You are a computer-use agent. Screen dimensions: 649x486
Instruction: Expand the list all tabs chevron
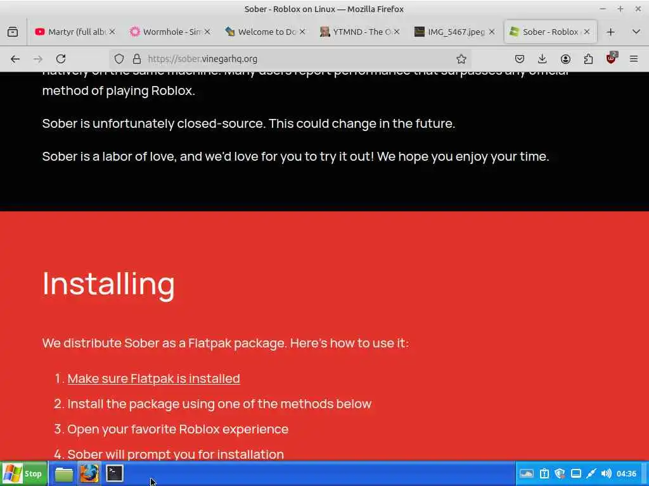pyautogui.click(x=636, y=32)
